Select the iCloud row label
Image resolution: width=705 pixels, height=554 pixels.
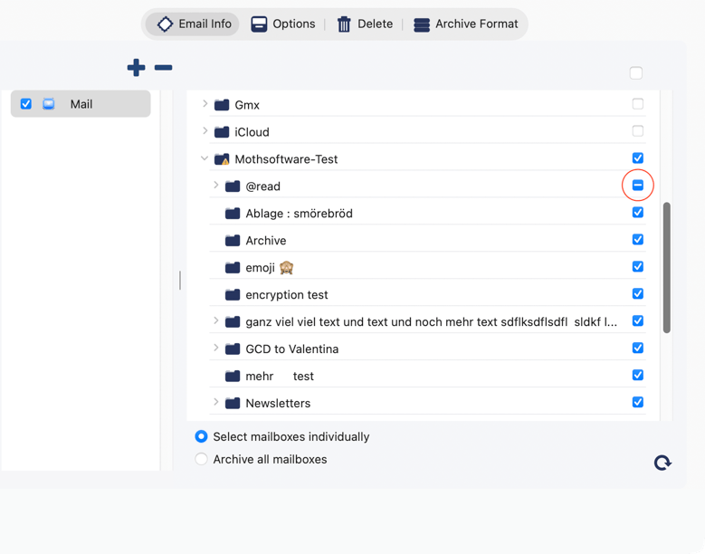[252, 132]
